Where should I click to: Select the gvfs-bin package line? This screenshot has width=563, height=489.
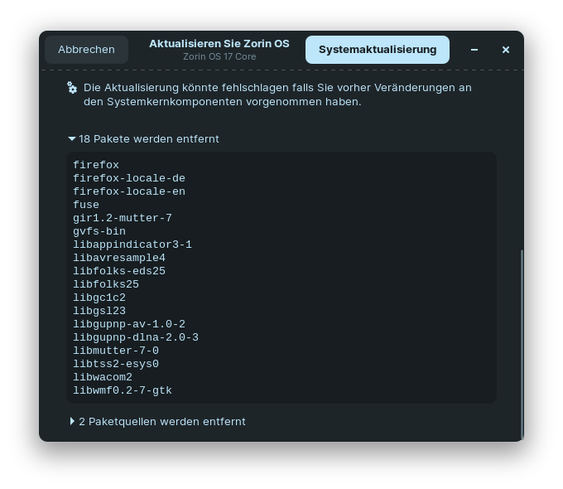[99, 231]
